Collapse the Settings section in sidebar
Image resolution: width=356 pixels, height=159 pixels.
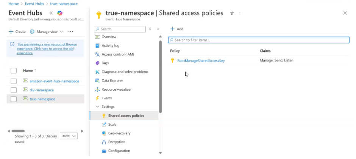98,107
